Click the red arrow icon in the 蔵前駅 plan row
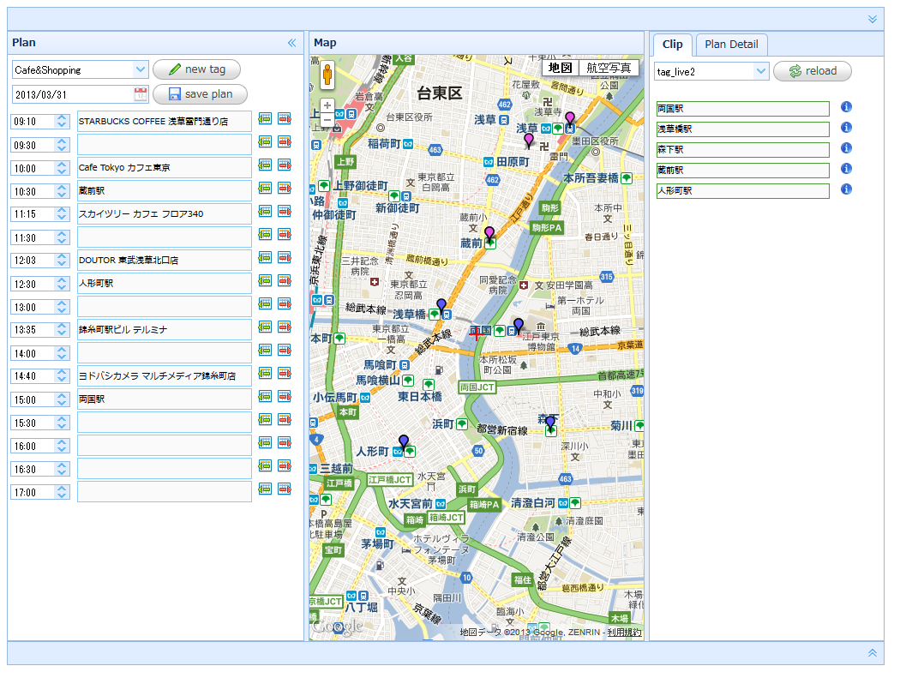The height and width of the screenshot is (678, 900). (x=284, y=189)
